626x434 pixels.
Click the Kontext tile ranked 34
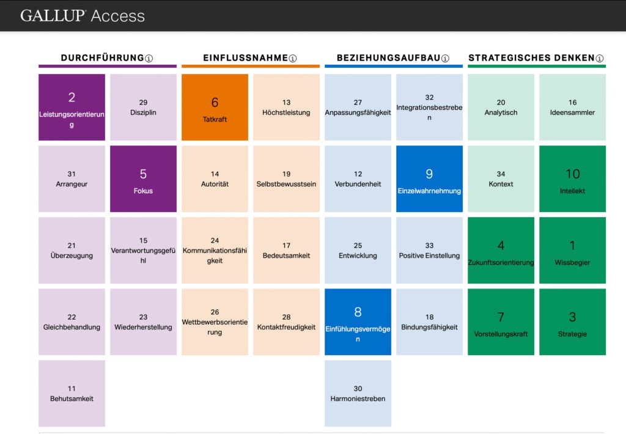point(501,178)
